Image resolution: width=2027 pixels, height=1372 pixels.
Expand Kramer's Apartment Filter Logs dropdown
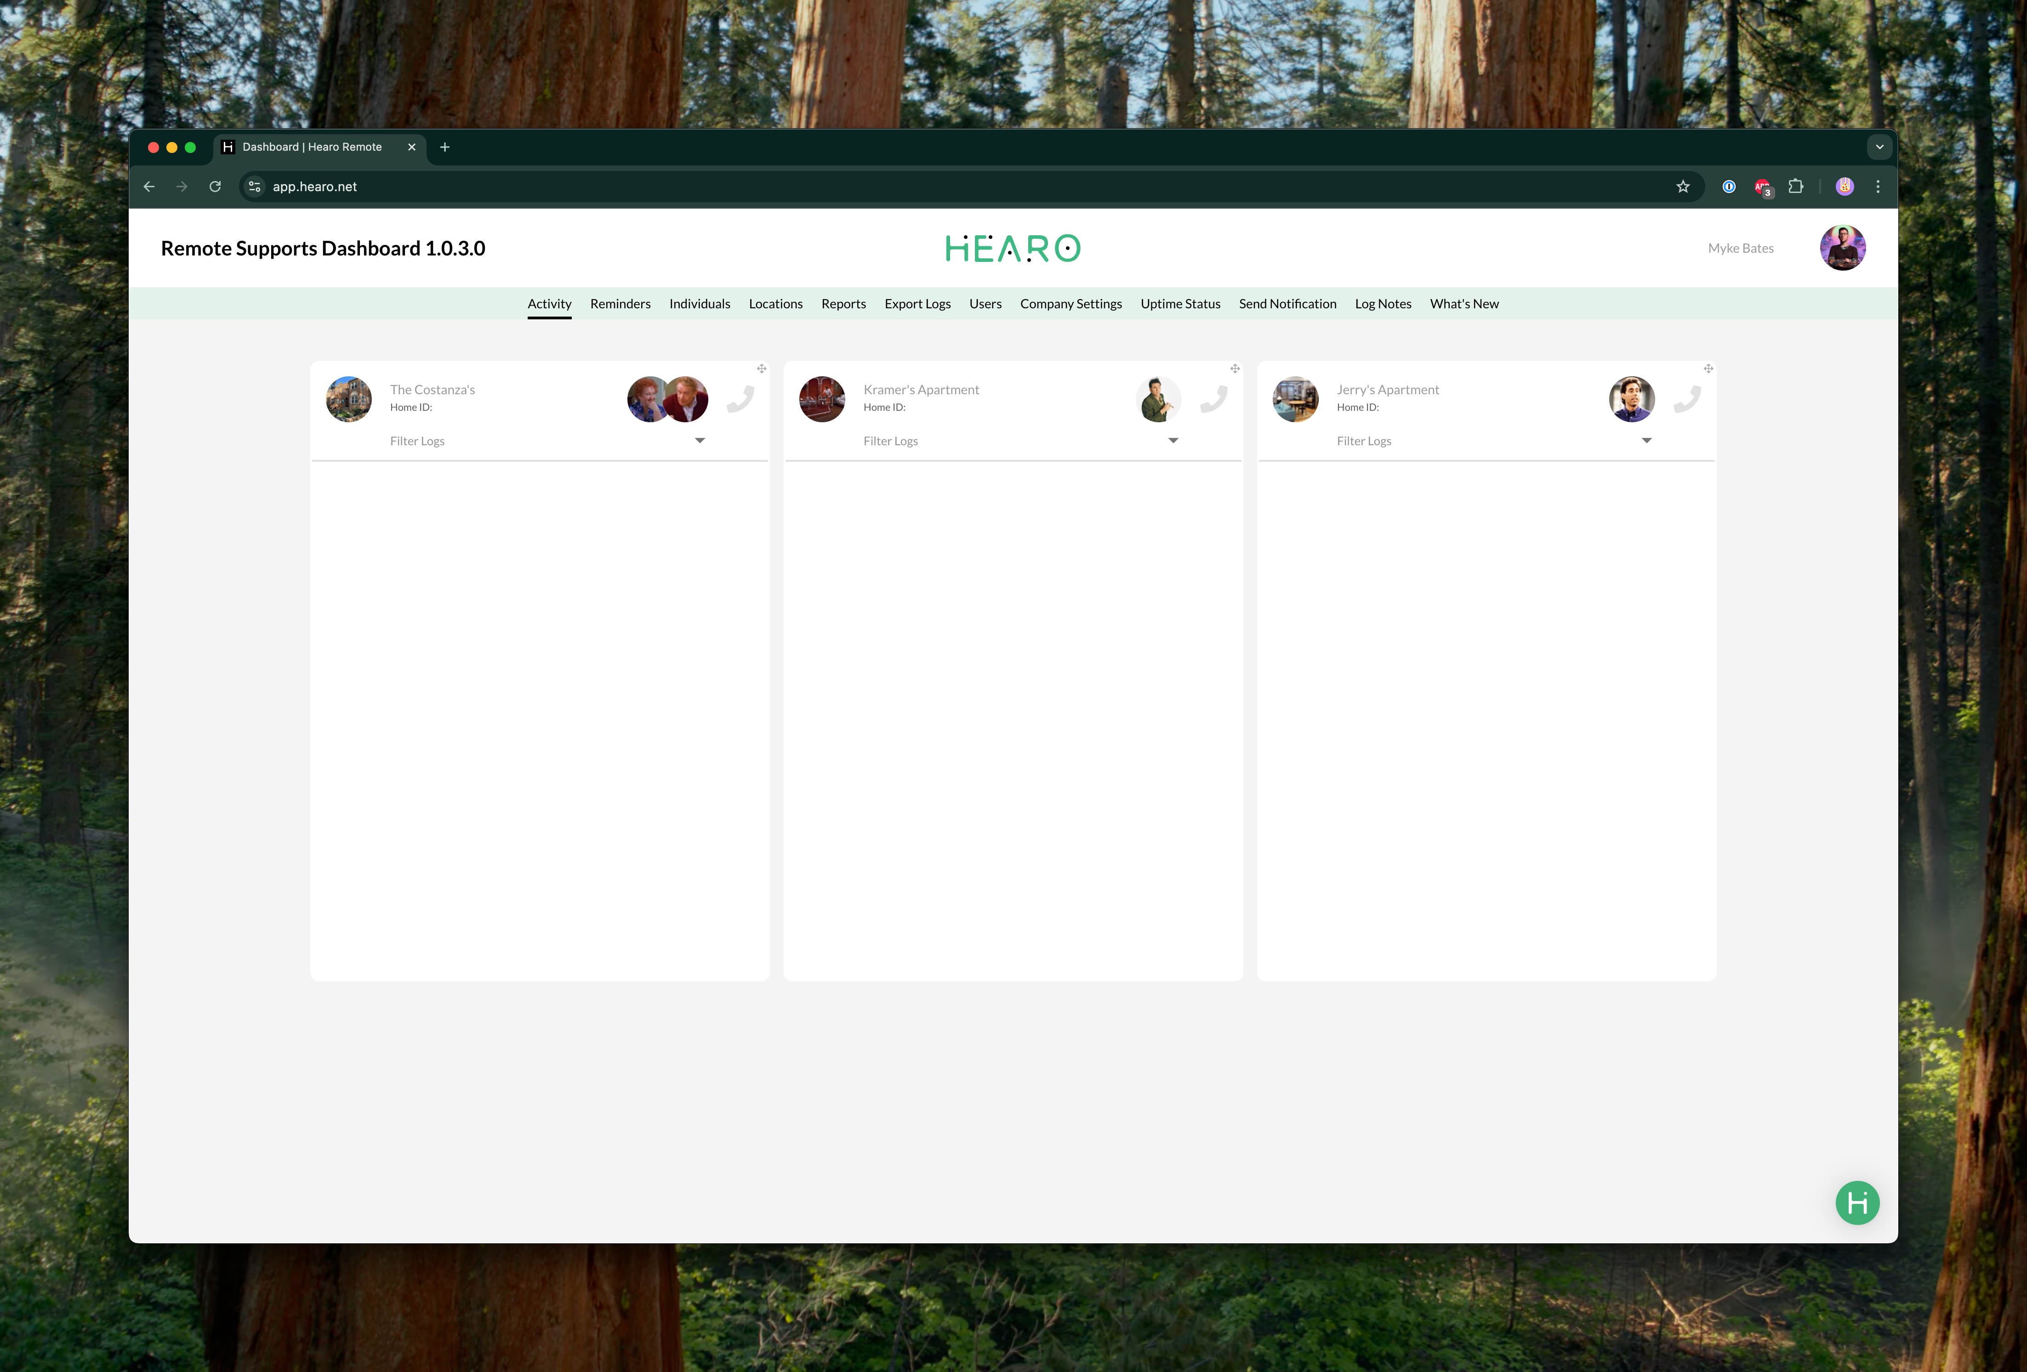tap(1173, 441)
